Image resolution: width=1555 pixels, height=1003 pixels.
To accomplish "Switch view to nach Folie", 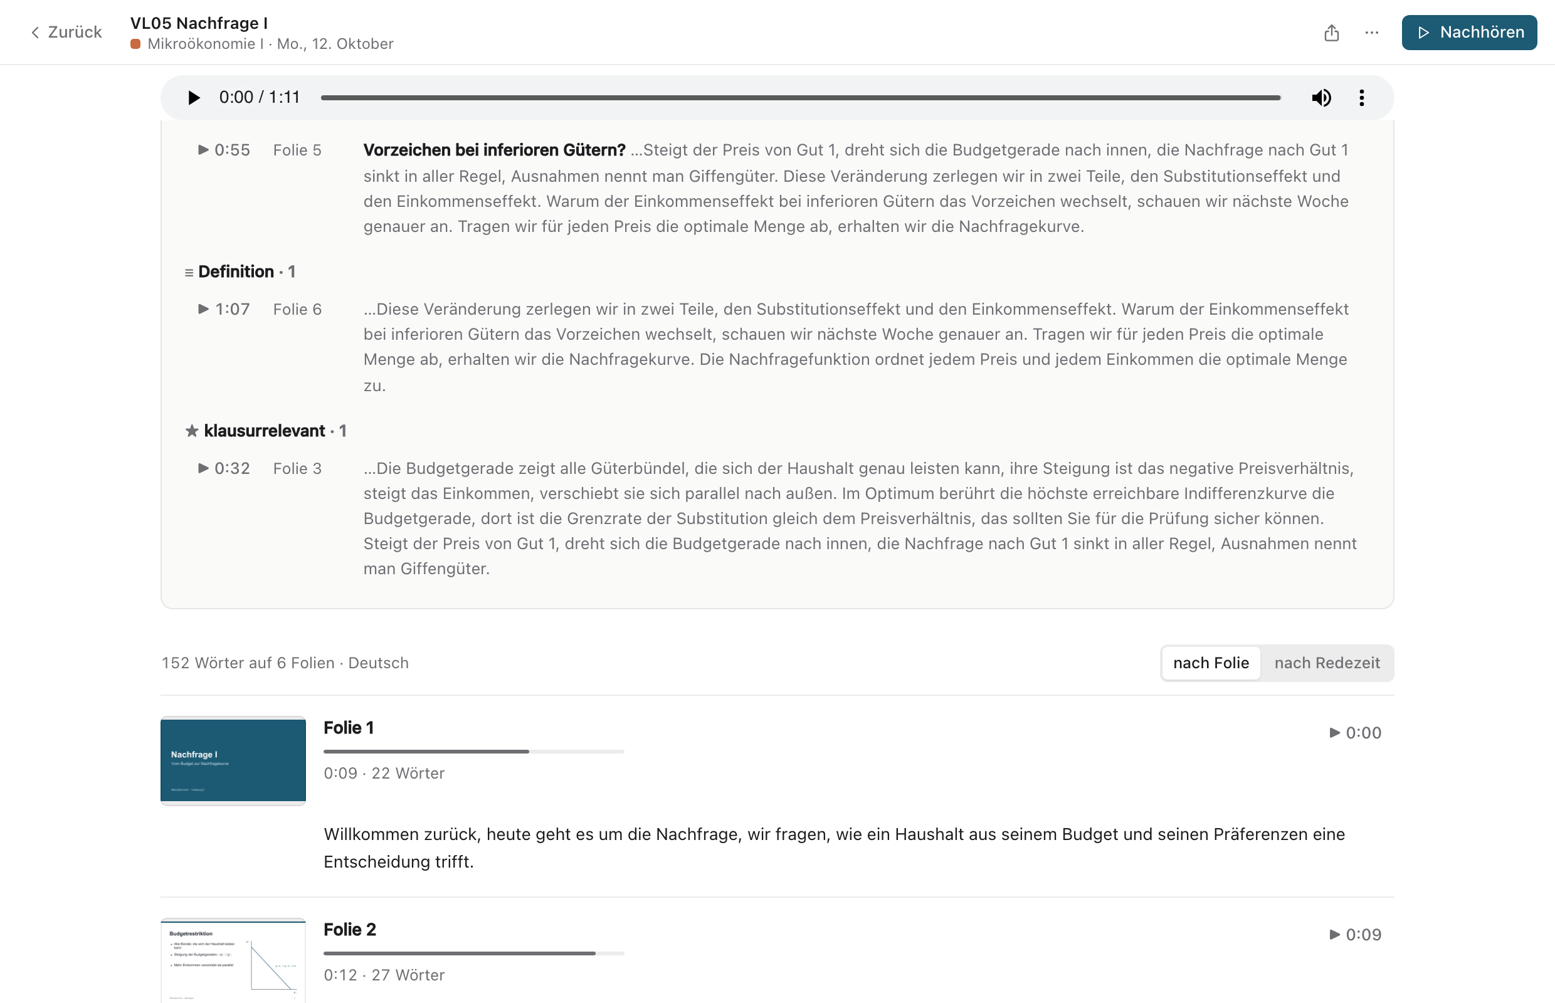I will pyautogui.click(x=1211, y=663).
